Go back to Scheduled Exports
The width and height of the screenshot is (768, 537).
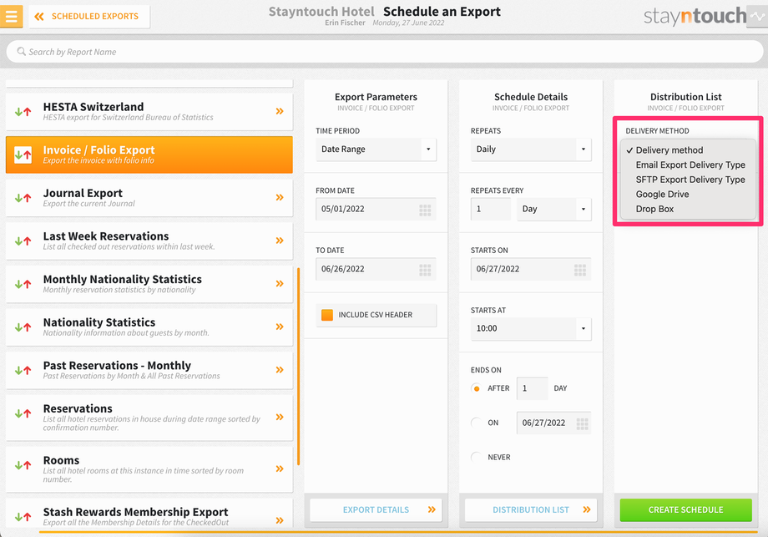(x=89, y=17)
